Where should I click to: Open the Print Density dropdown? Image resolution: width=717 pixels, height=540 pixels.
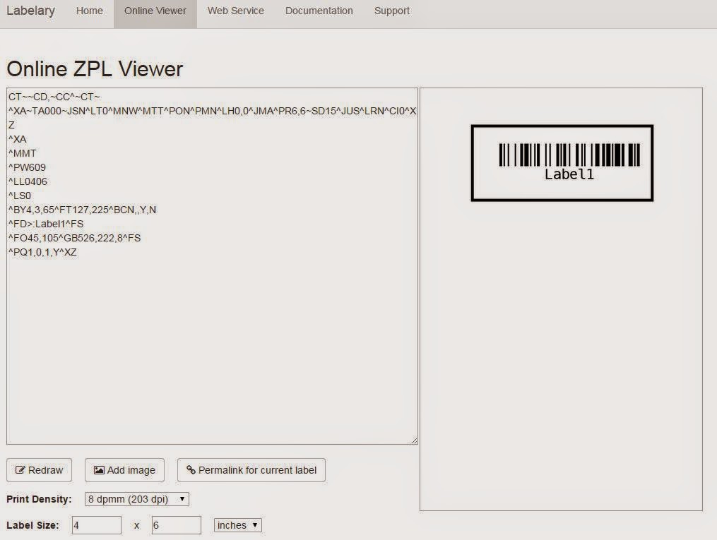136,498
